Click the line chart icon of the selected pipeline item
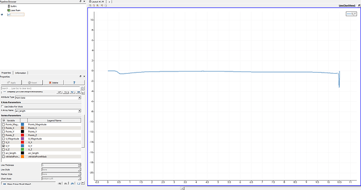 click(9, 15)
